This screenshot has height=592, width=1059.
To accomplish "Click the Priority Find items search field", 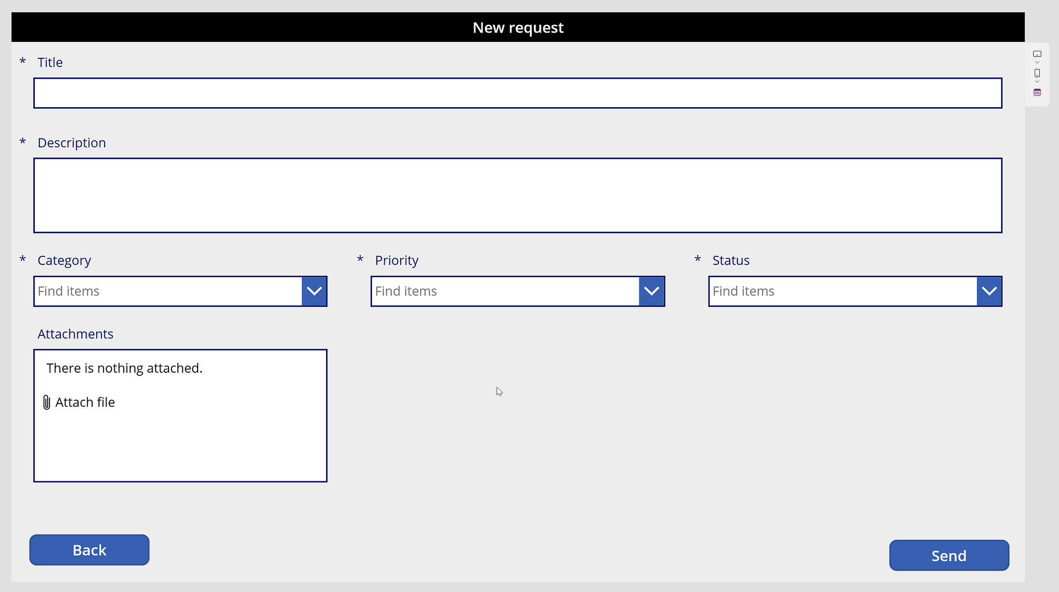I will pos(505,291).
